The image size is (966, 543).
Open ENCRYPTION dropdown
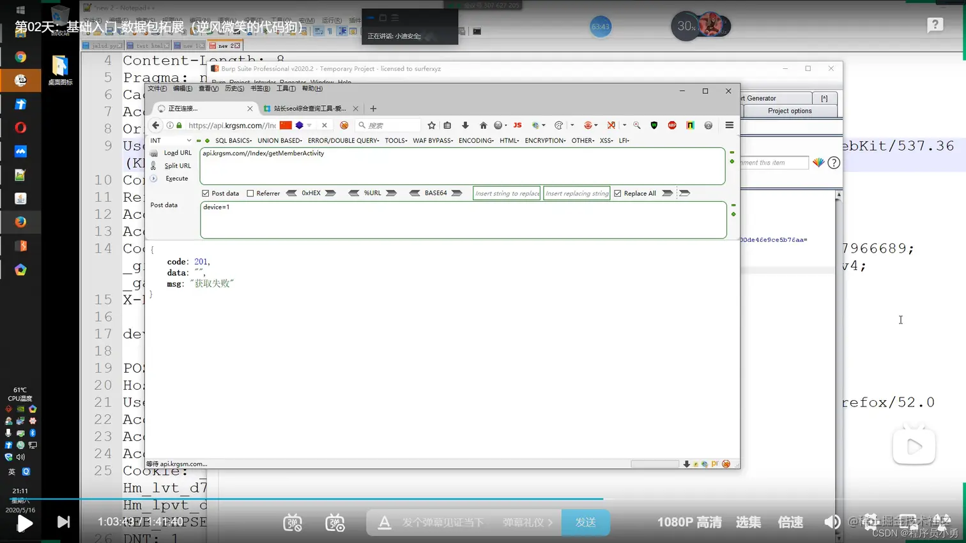pos(545,140)
